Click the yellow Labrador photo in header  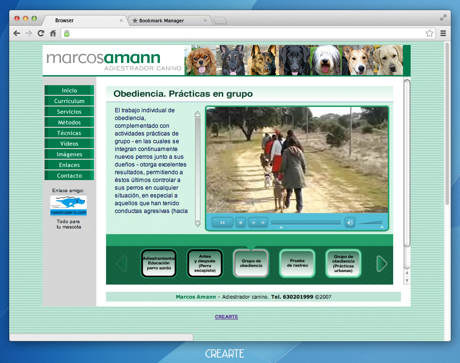tap(387, 60)
